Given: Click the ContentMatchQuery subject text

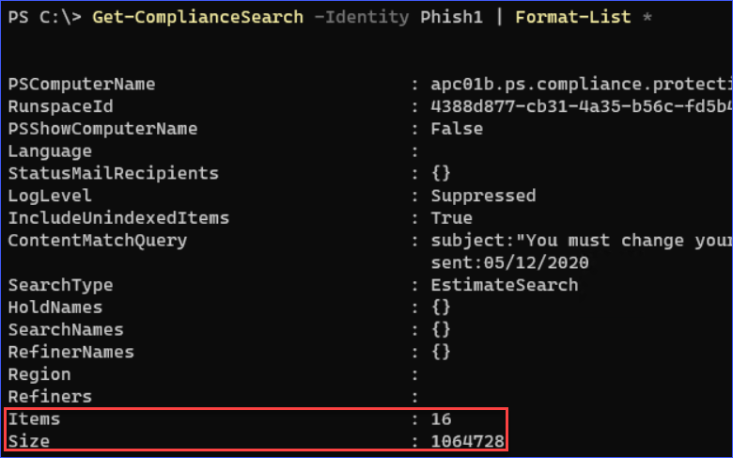Looking at the screenshot, I should click(581, 241).
